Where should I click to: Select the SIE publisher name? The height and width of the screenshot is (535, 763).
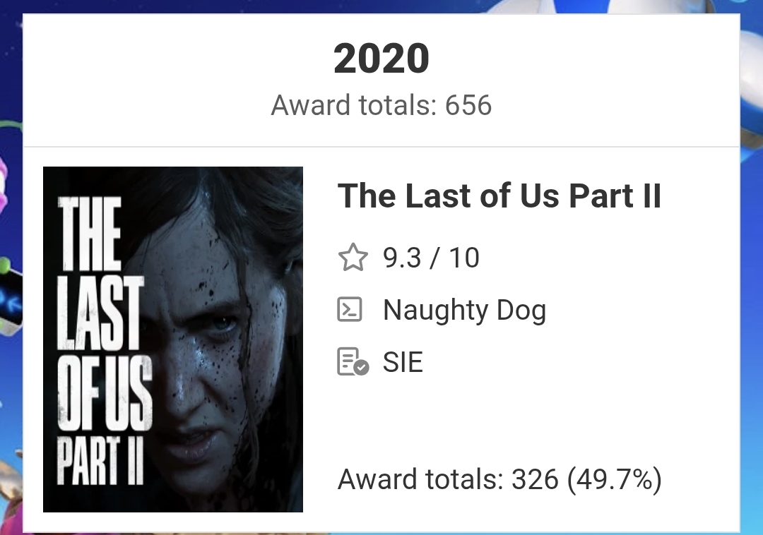click(x=403, y=362)
